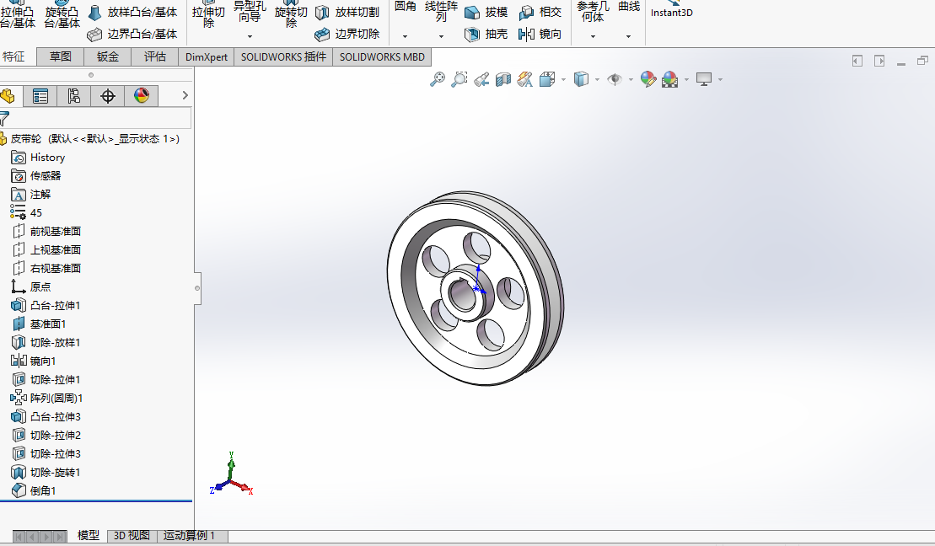The width and height of the screenshot is (935, 546).
Task: Choose the 拔模 draft tool
Action: click(486, 13)
